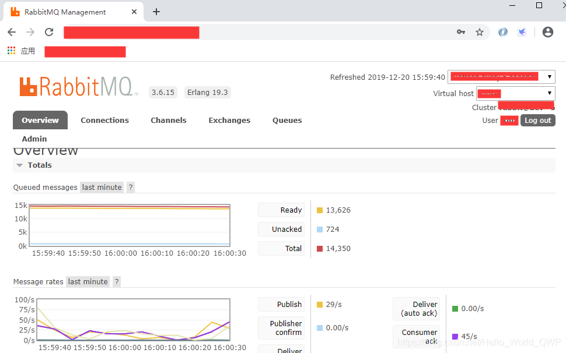Open the browser profile avatar
Viewport: 566px width, 353px height.
547,32
